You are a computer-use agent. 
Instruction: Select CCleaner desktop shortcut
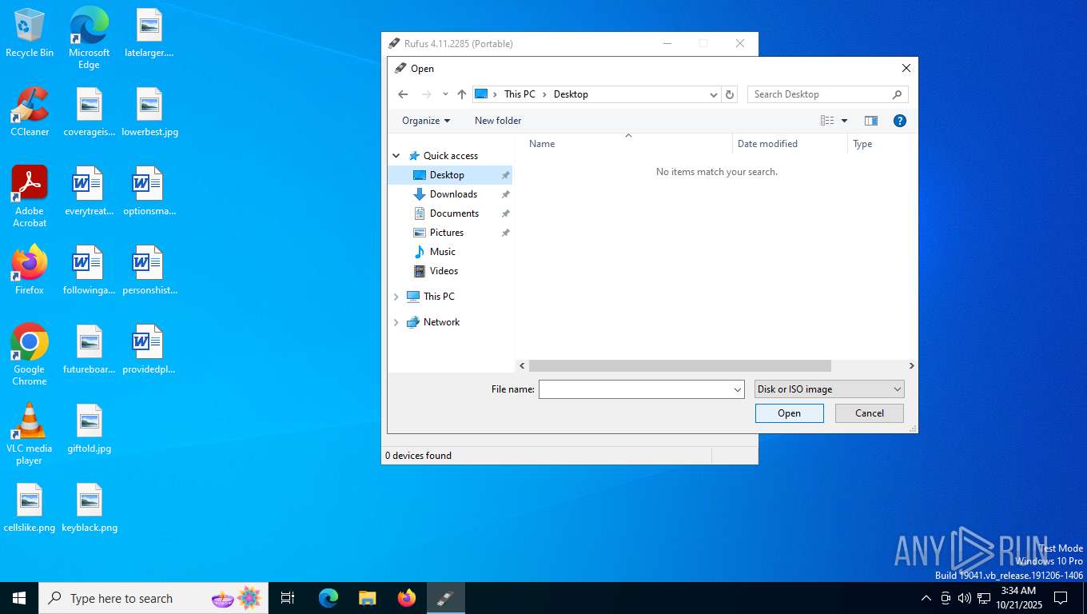click(30, 112)
